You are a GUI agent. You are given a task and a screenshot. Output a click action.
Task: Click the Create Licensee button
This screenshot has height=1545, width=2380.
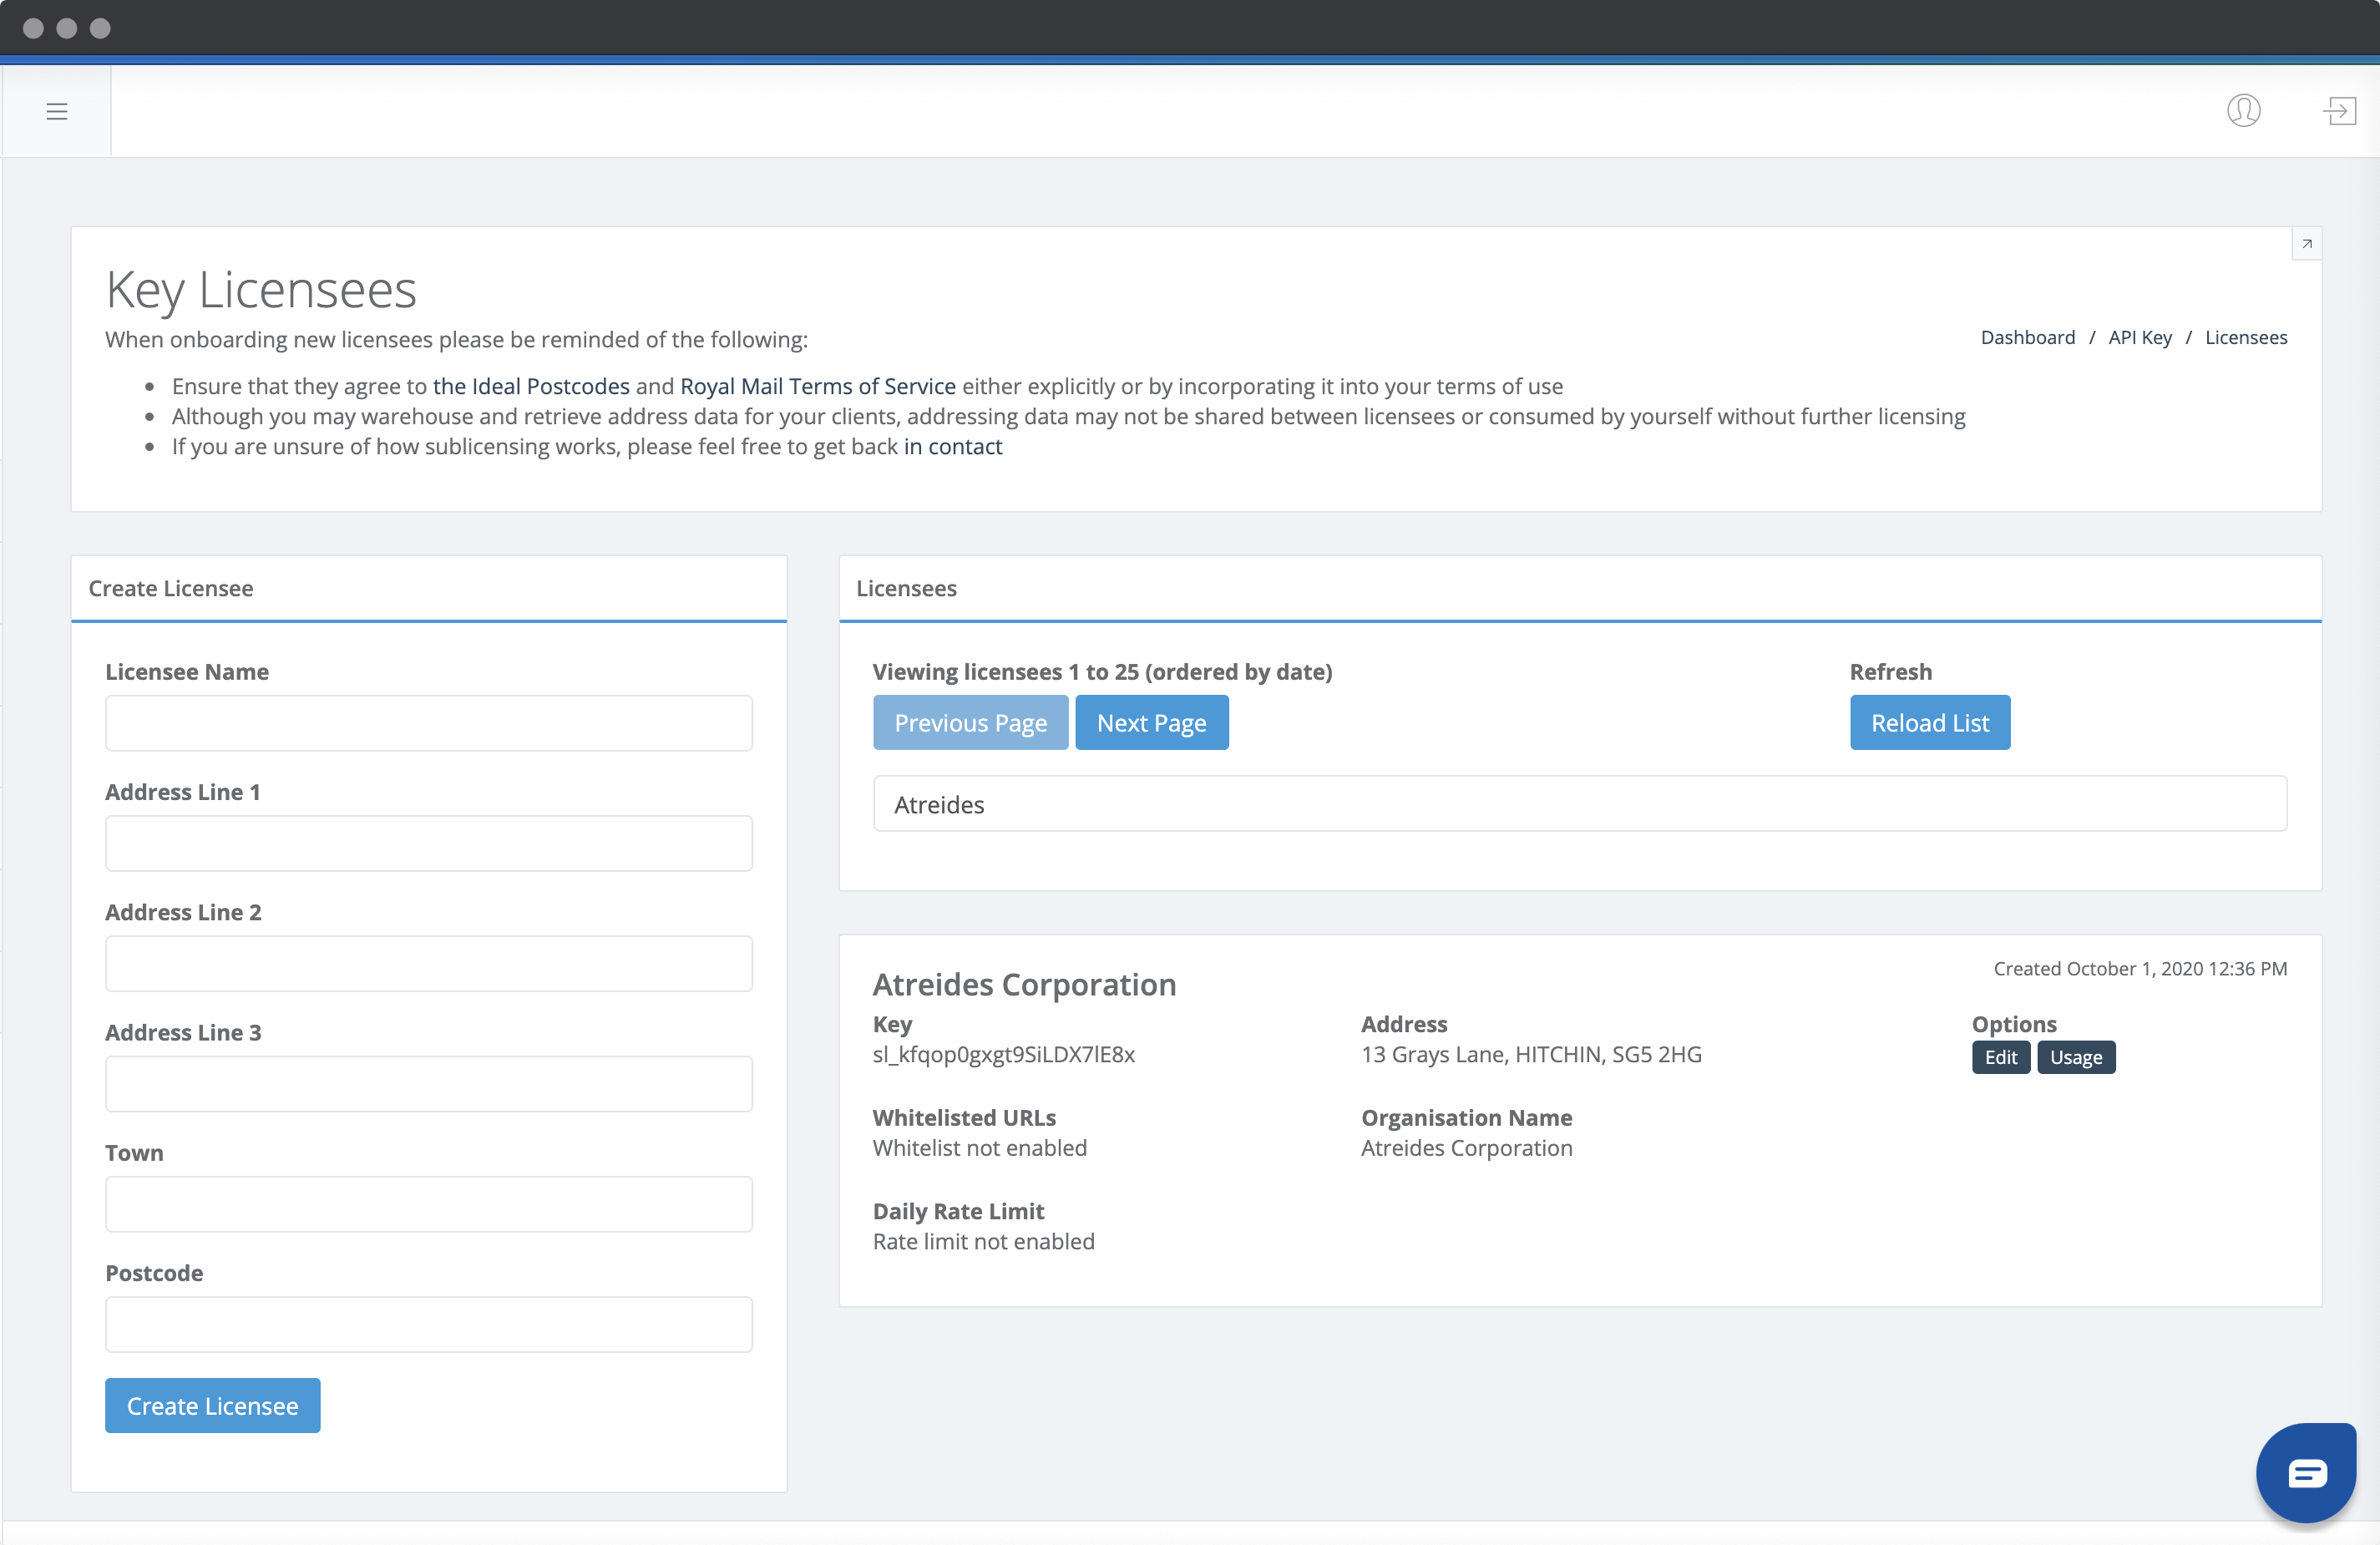(x=211, y=1405)
